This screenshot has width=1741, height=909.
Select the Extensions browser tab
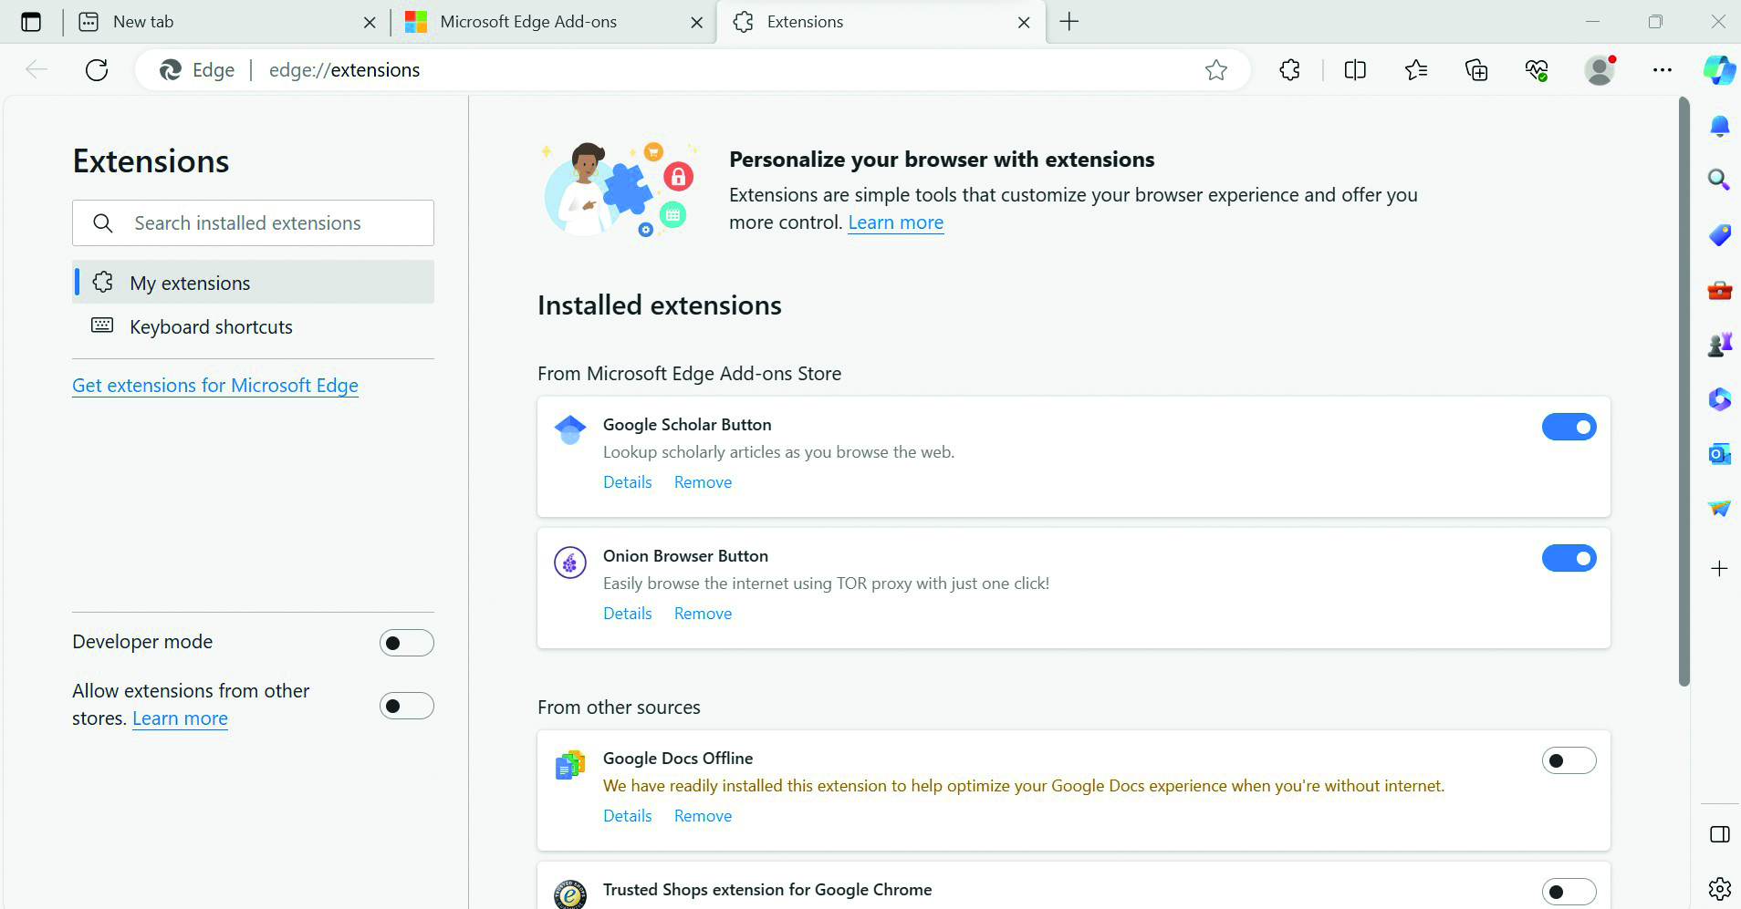coord(881,22)
